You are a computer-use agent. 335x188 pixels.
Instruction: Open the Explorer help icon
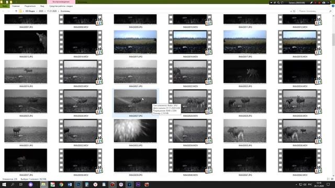pos(333,6)
